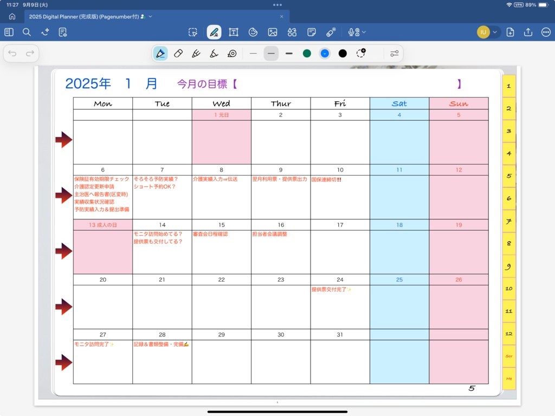Undo the last action
This screenshot has height=416, width=555.
[12, 54]
